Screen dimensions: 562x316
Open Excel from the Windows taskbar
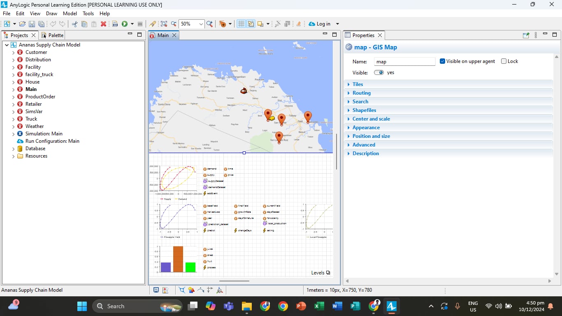pyautogui.click(x=318, y=306)
